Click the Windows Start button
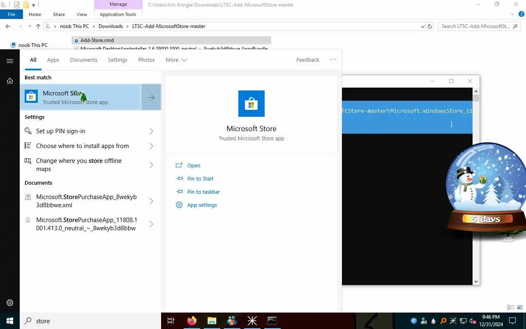This screenshot has height=329, width=526. [x=10, y=321]
